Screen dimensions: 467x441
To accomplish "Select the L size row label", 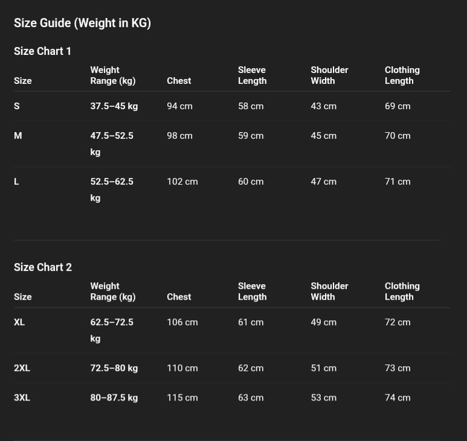I will click(x=16, y=182).
